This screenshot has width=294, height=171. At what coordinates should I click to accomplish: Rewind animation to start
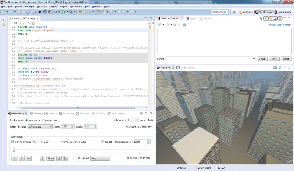(x=29, y=158)
